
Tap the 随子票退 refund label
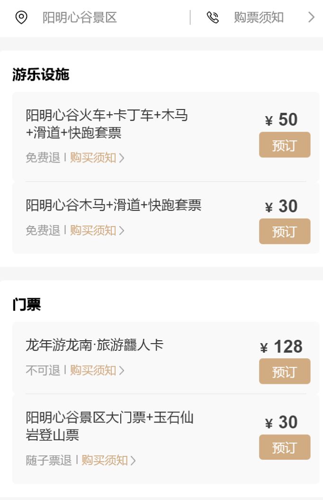(x=49, y=460)
